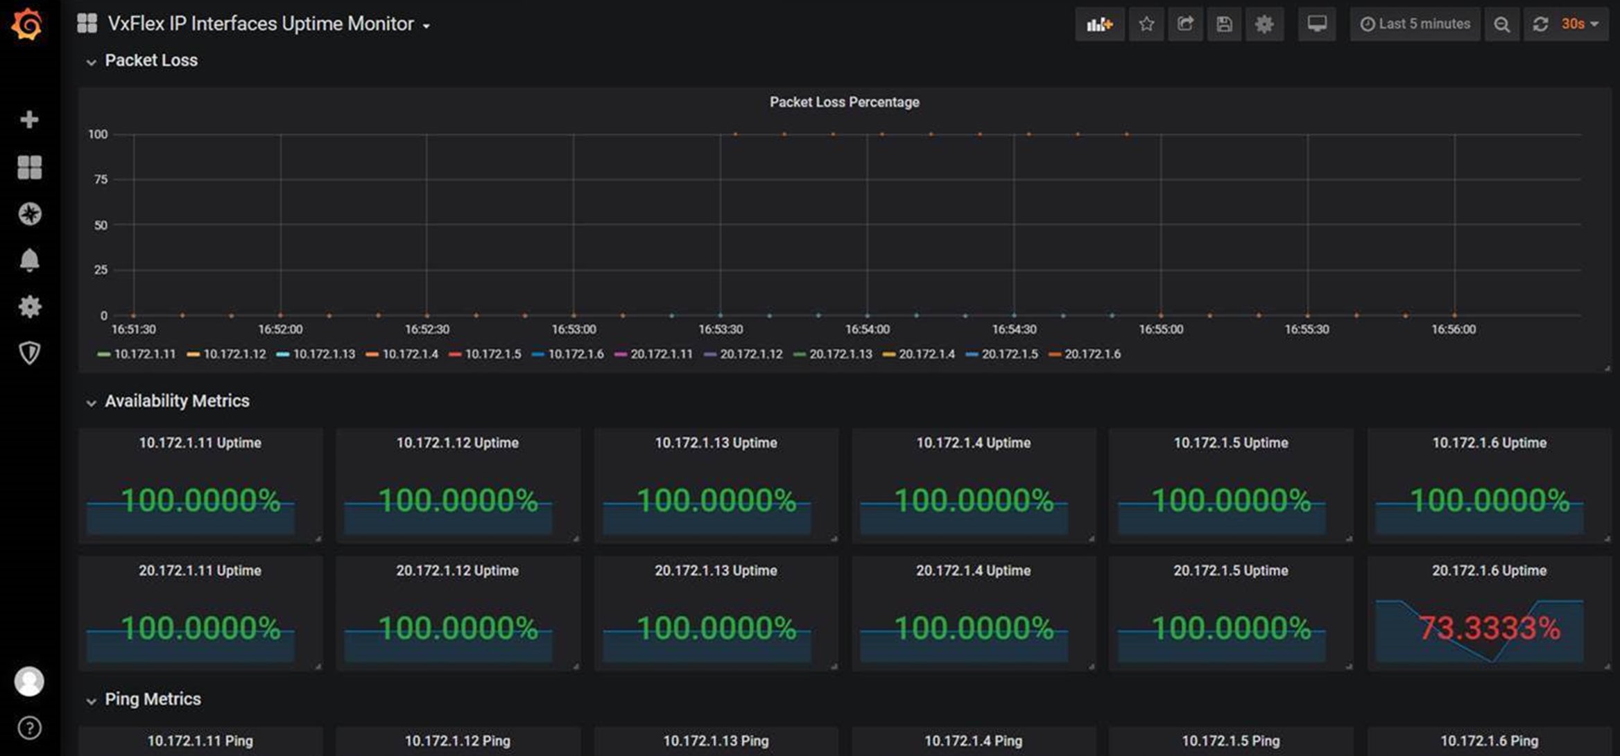
Task: Share the dashboard via the share icon
Action: 1185,24
